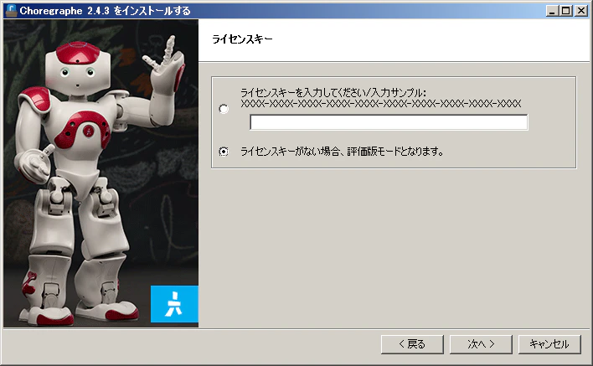Click the ライセンスキー heading text
Image resolution: width=593 pixels, height=366 pixels.
click(242, 39)
